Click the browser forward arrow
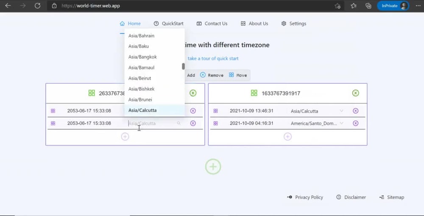 coord(23,5)
